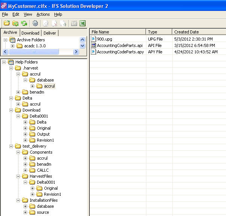Click the open folder toolbar icon
The height and width of the screenshot is (216, 226).
[6, 23]
